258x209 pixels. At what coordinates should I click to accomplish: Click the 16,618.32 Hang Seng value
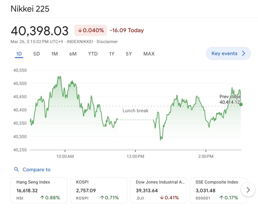(x=27, y=190)
